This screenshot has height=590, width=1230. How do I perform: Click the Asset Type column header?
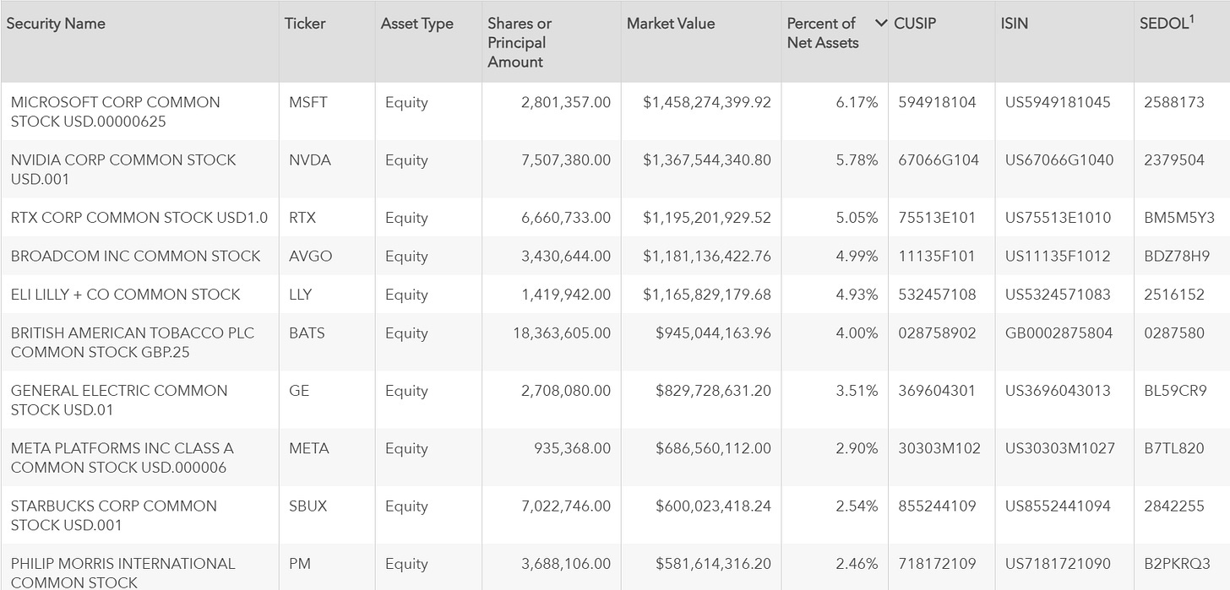[x=417, y=24]
